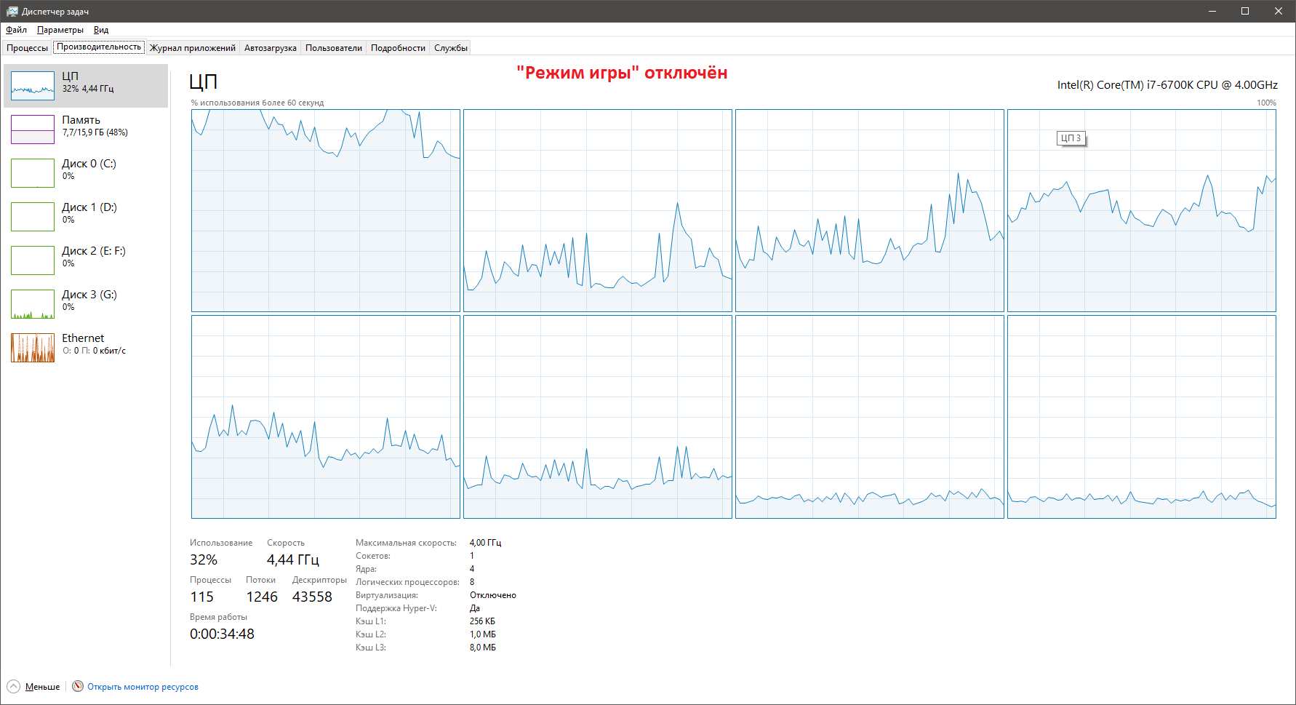Click the ЦП heading above the graphs
Viewport: 1296px width, 705px height.
[x=204, y=81]
